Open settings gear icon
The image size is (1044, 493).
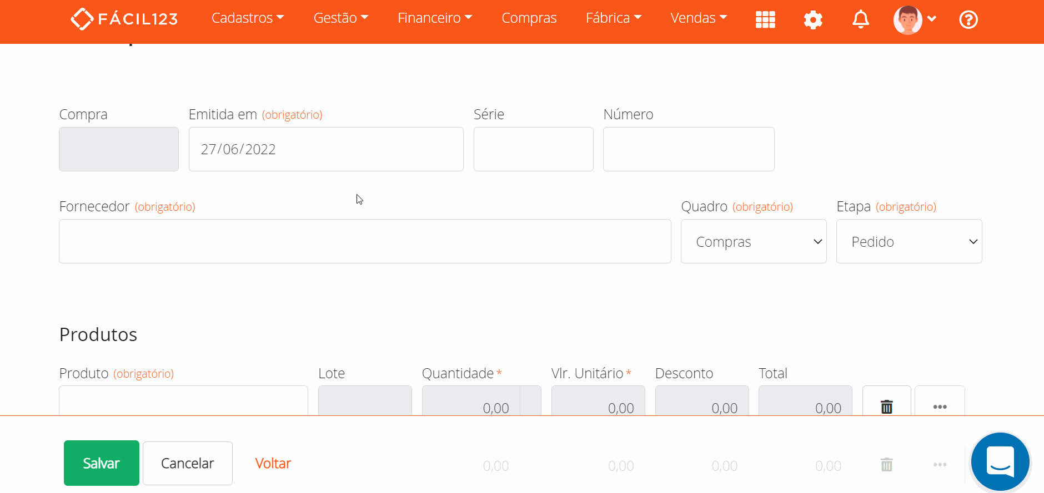click(x=812, y=20)
